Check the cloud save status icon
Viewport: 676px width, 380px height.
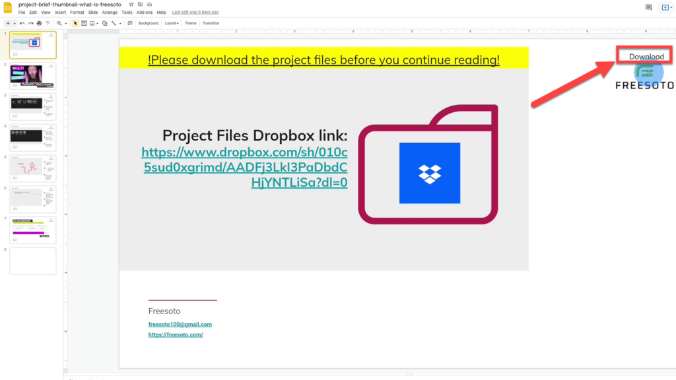pos(149,5)
